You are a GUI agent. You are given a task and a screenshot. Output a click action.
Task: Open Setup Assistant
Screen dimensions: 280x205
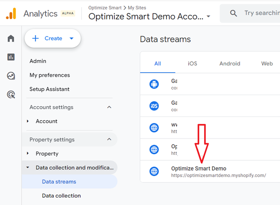point(50,89)
